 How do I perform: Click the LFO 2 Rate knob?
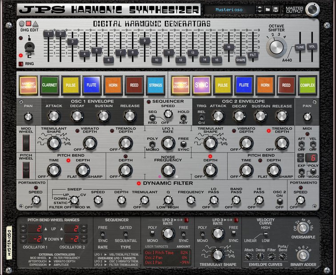pos(168,233)
